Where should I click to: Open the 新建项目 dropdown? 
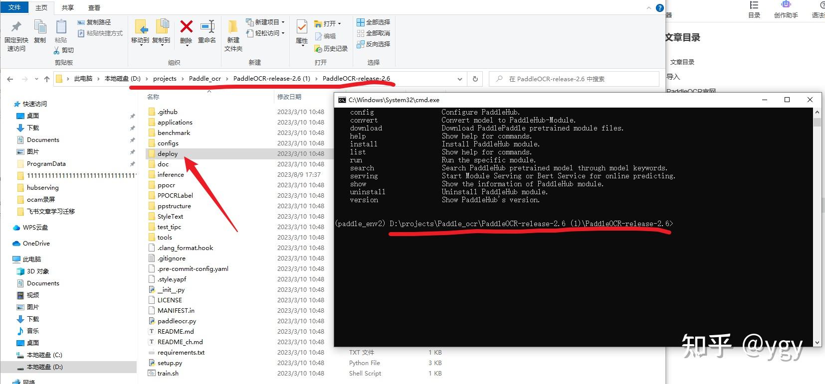click(x=265, y=22)
